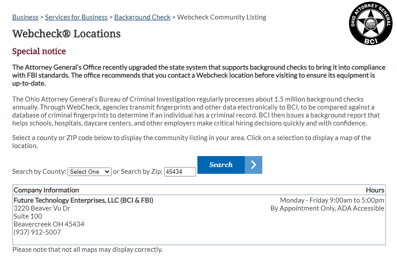Click the Webcheck Community Listing breadcrumb text
Image resolution: width=397 pixels, height=262 pixels.
pyautogui.click(x=221, y=17)
